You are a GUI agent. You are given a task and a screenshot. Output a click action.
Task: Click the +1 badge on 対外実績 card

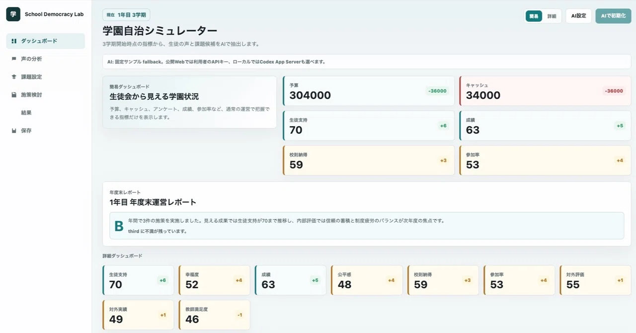(x=163, y=315)
